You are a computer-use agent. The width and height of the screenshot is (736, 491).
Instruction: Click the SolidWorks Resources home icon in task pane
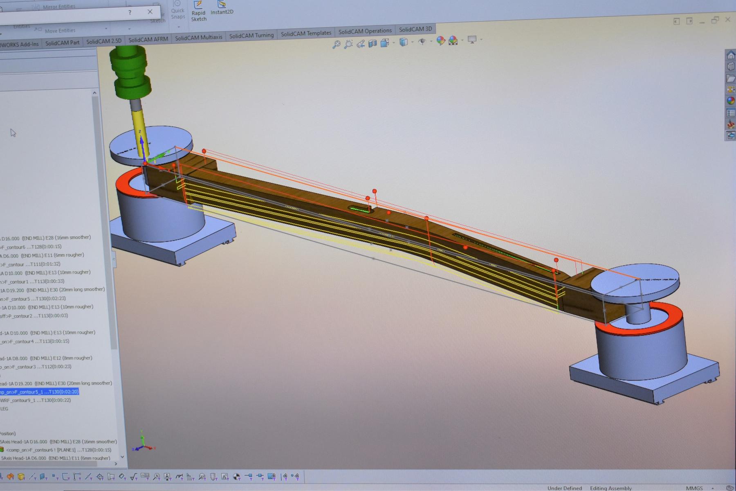(x=730, y=55)
